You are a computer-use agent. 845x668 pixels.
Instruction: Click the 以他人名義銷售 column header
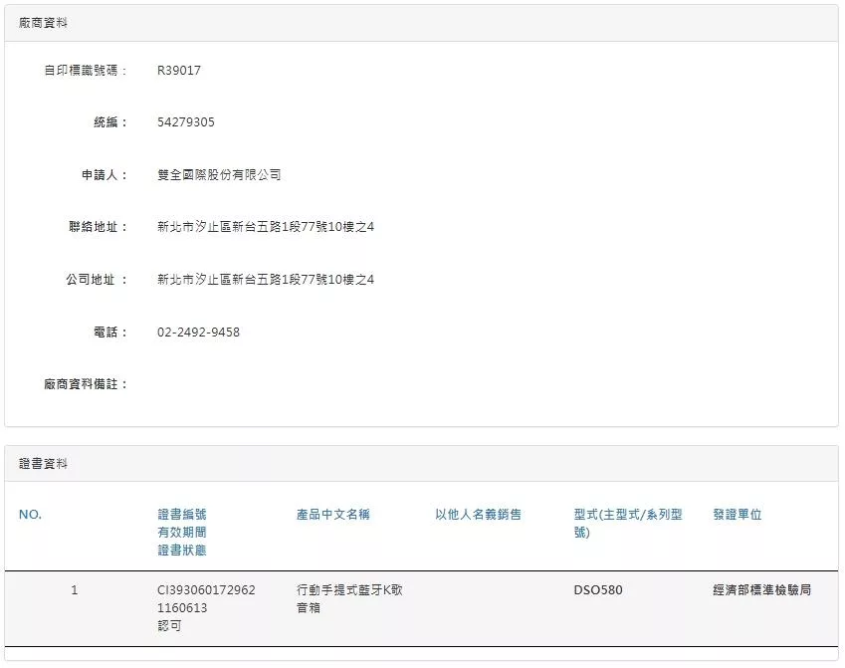tap(478, 515)
